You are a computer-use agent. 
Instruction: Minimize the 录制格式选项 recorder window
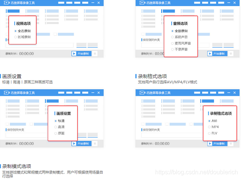[229, 93]
